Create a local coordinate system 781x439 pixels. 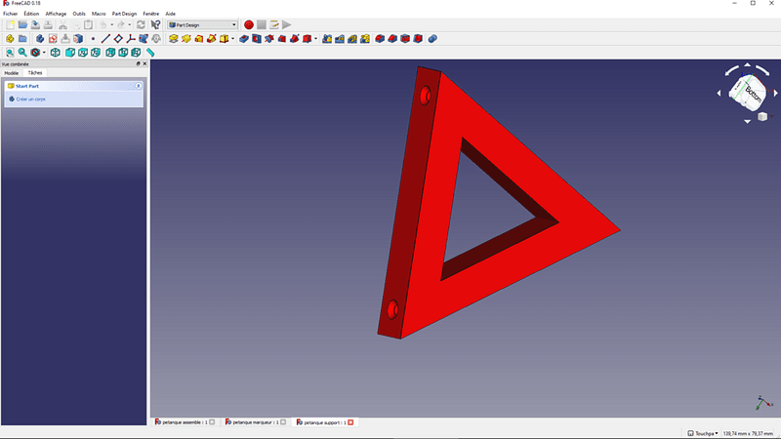pos(131,39)
